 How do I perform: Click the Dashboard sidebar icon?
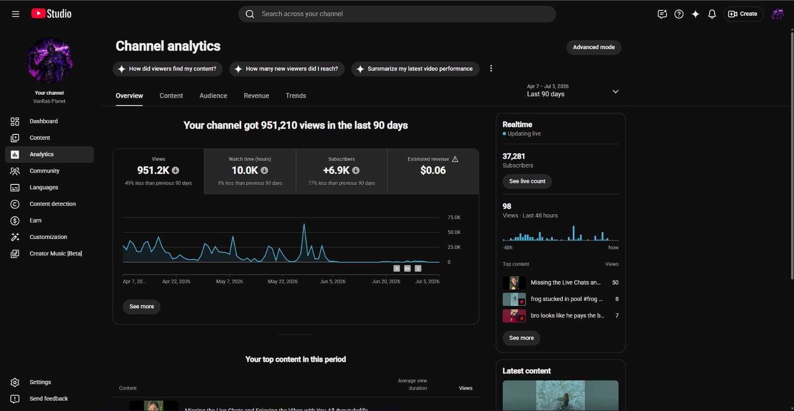coord(15,121)
